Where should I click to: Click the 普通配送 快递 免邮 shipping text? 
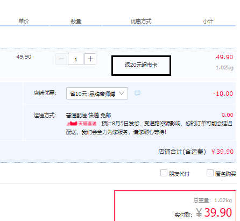(x=89, y=115)
